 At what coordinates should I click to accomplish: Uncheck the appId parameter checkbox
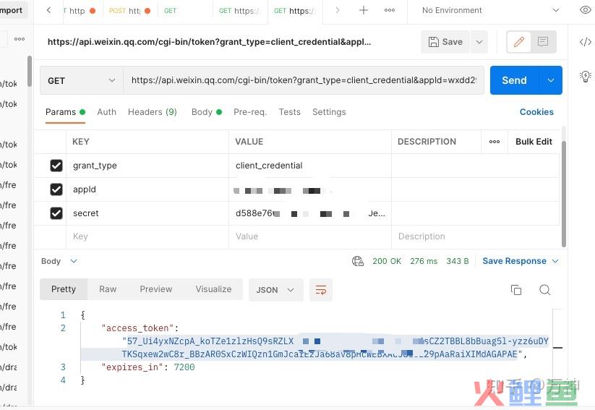[x=56, y=189]
